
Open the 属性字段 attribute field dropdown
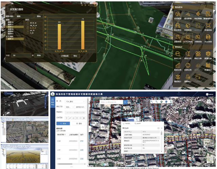(70, 106)
